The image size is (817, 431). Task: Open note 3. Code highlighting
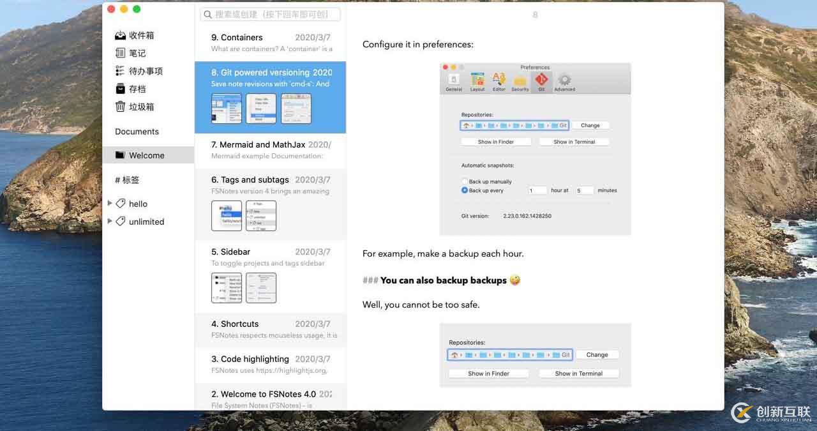click(271, 365)
